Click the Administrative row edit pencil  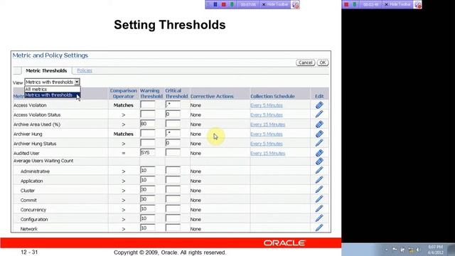point(319,171)
